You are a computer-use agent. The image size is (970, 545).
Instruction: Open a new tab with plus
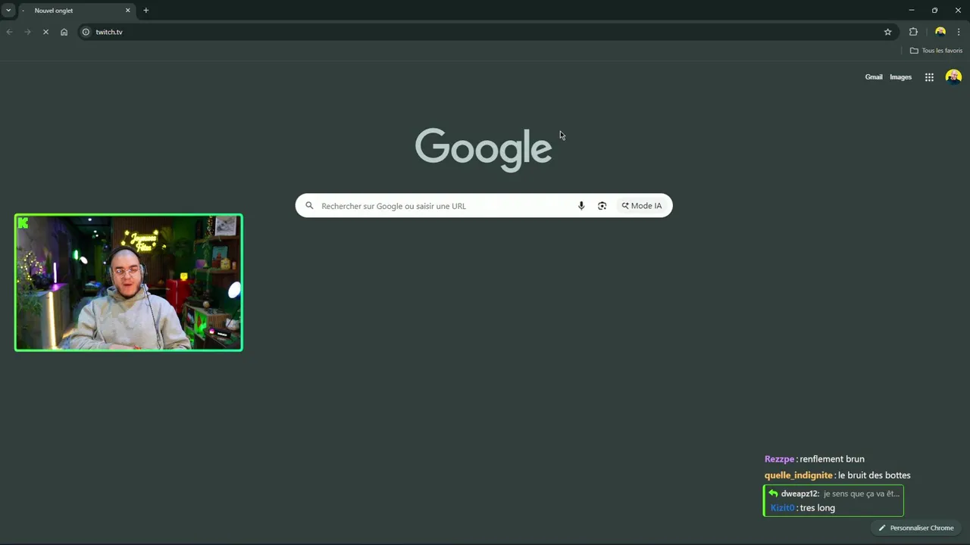click(x=145, y=11)
